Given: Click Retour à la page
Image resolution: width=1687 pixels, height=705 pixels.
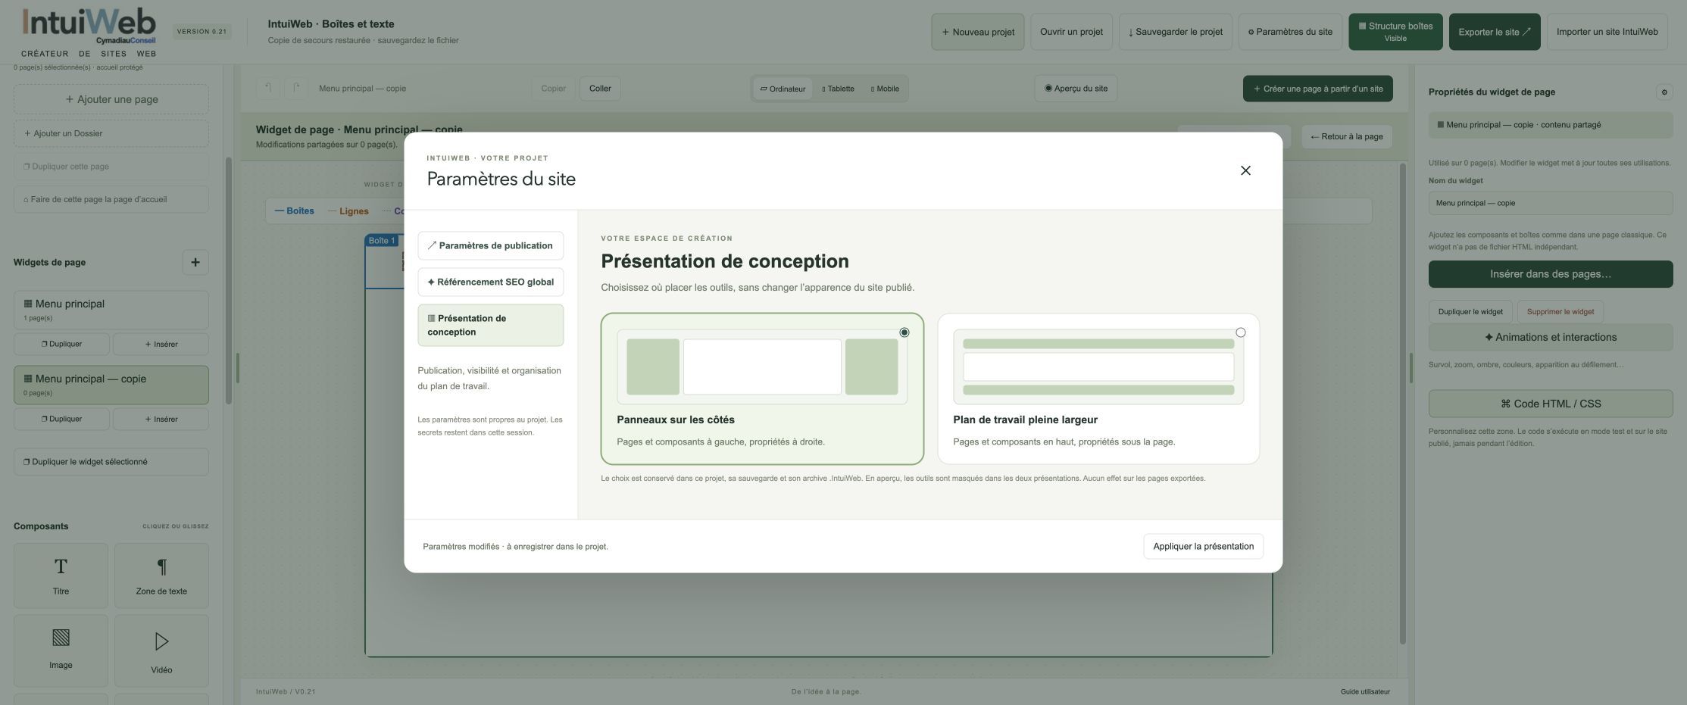Looking at the screenshot, I should [1346, 136].
